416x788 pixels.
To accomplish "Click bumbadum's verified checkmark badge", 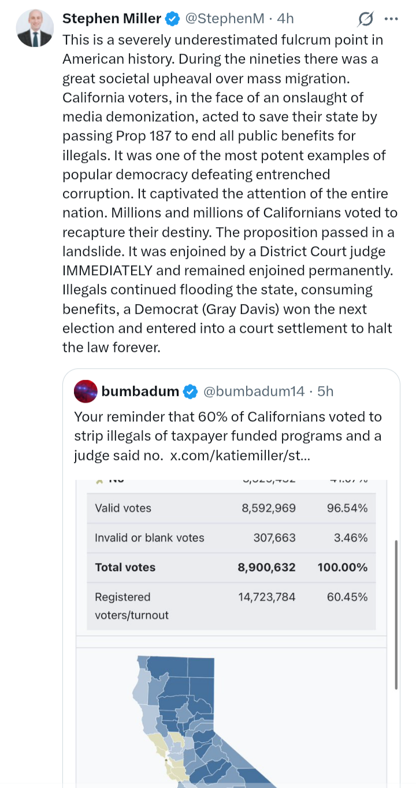I will point(190,391).
